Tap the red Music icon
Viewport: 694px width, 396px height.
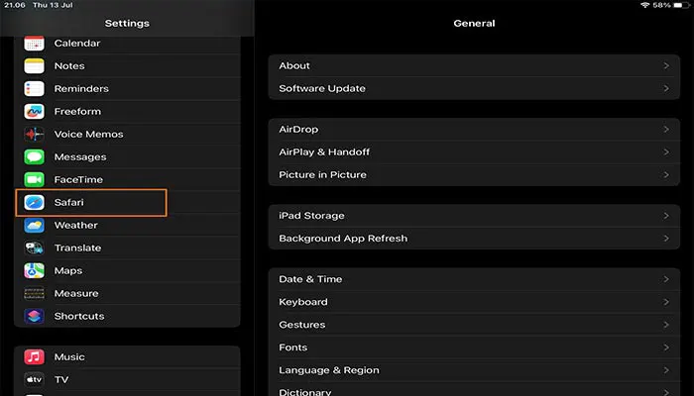[35, 357]
